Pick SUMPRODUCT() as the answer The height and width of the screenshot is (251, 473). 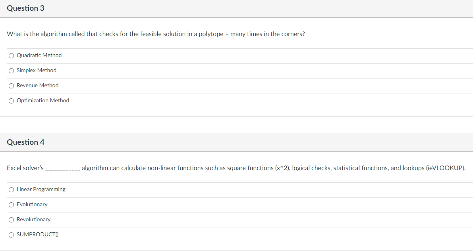[x=11, y=235]
